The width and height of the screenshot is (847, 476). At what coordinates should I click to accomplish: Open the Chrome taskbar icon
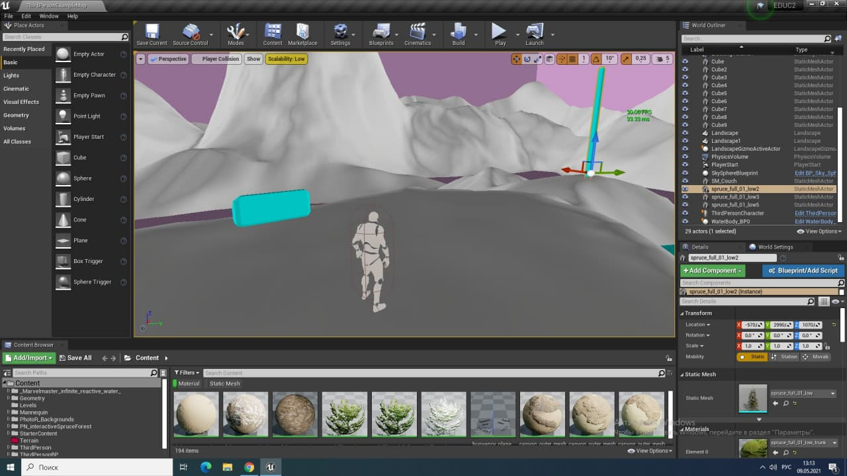[x=249, y=467]
